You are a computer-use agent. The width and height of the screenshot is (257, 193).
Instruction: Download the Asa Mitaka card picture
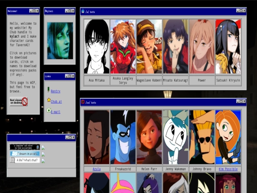tap(97, 46)
